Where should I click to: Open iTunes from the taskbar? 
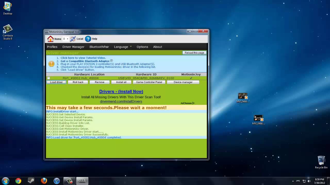tap(57, 181)
